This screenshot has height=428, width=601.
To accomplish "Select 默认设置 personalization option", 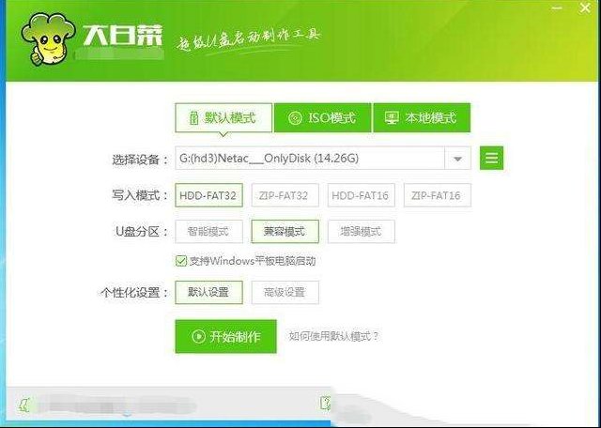I will [208, 292].
